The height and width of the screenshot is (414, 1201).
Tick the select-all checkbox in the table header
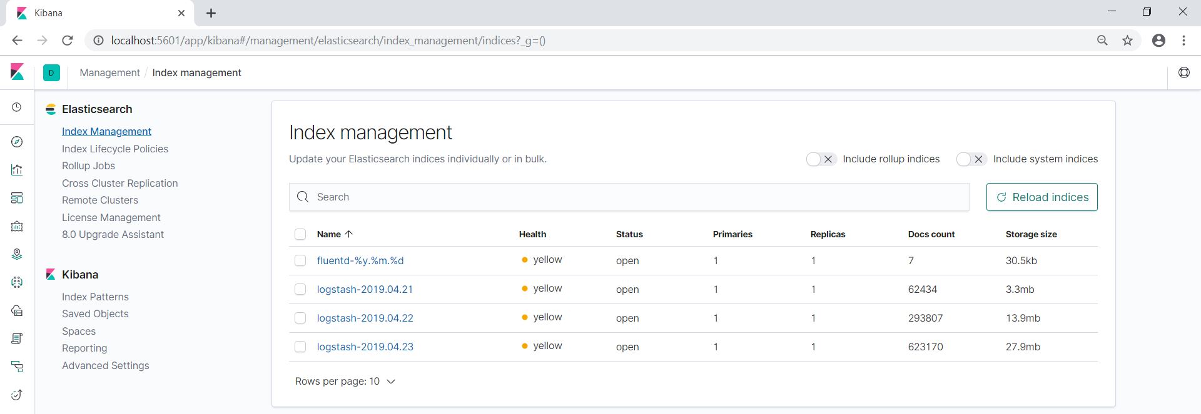pyautogui.click(x=300, y=234)
